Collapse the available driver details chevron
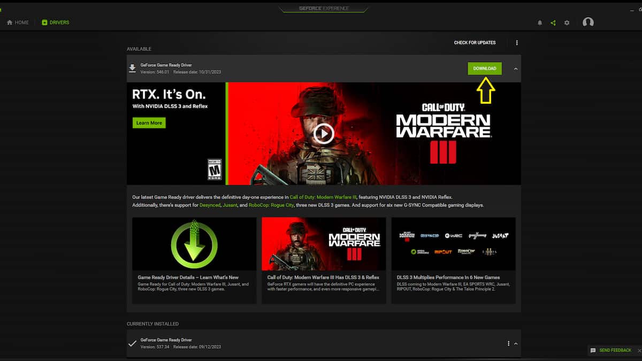This screenshot has height=361, width=642. 516,68
